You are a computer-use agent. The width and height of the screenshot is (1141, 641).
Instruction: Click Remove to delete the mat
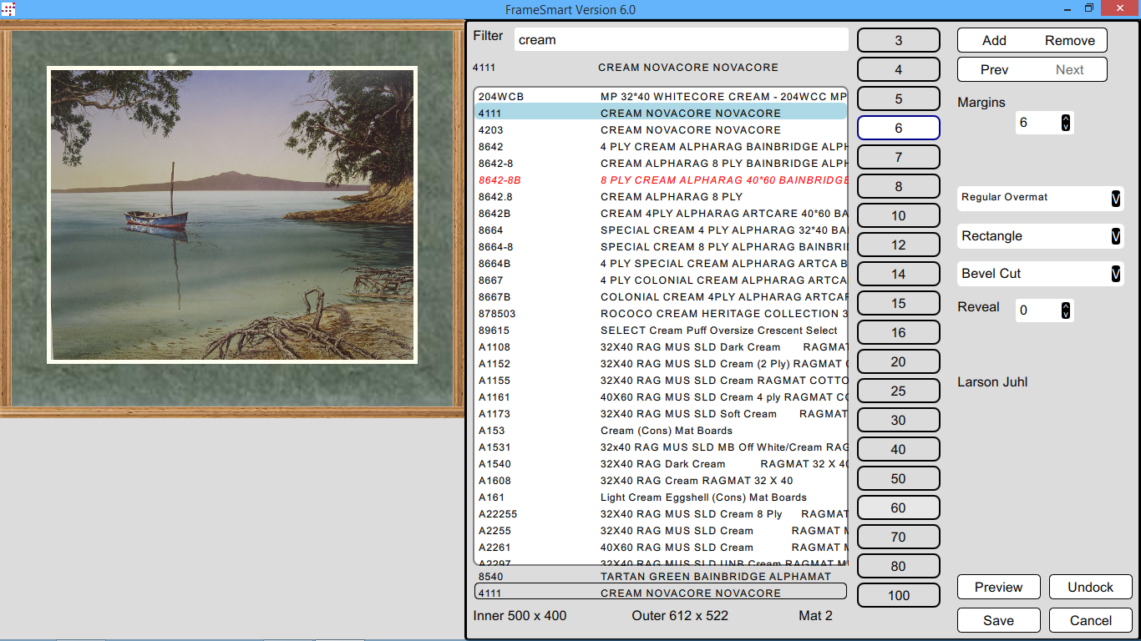1069,40
